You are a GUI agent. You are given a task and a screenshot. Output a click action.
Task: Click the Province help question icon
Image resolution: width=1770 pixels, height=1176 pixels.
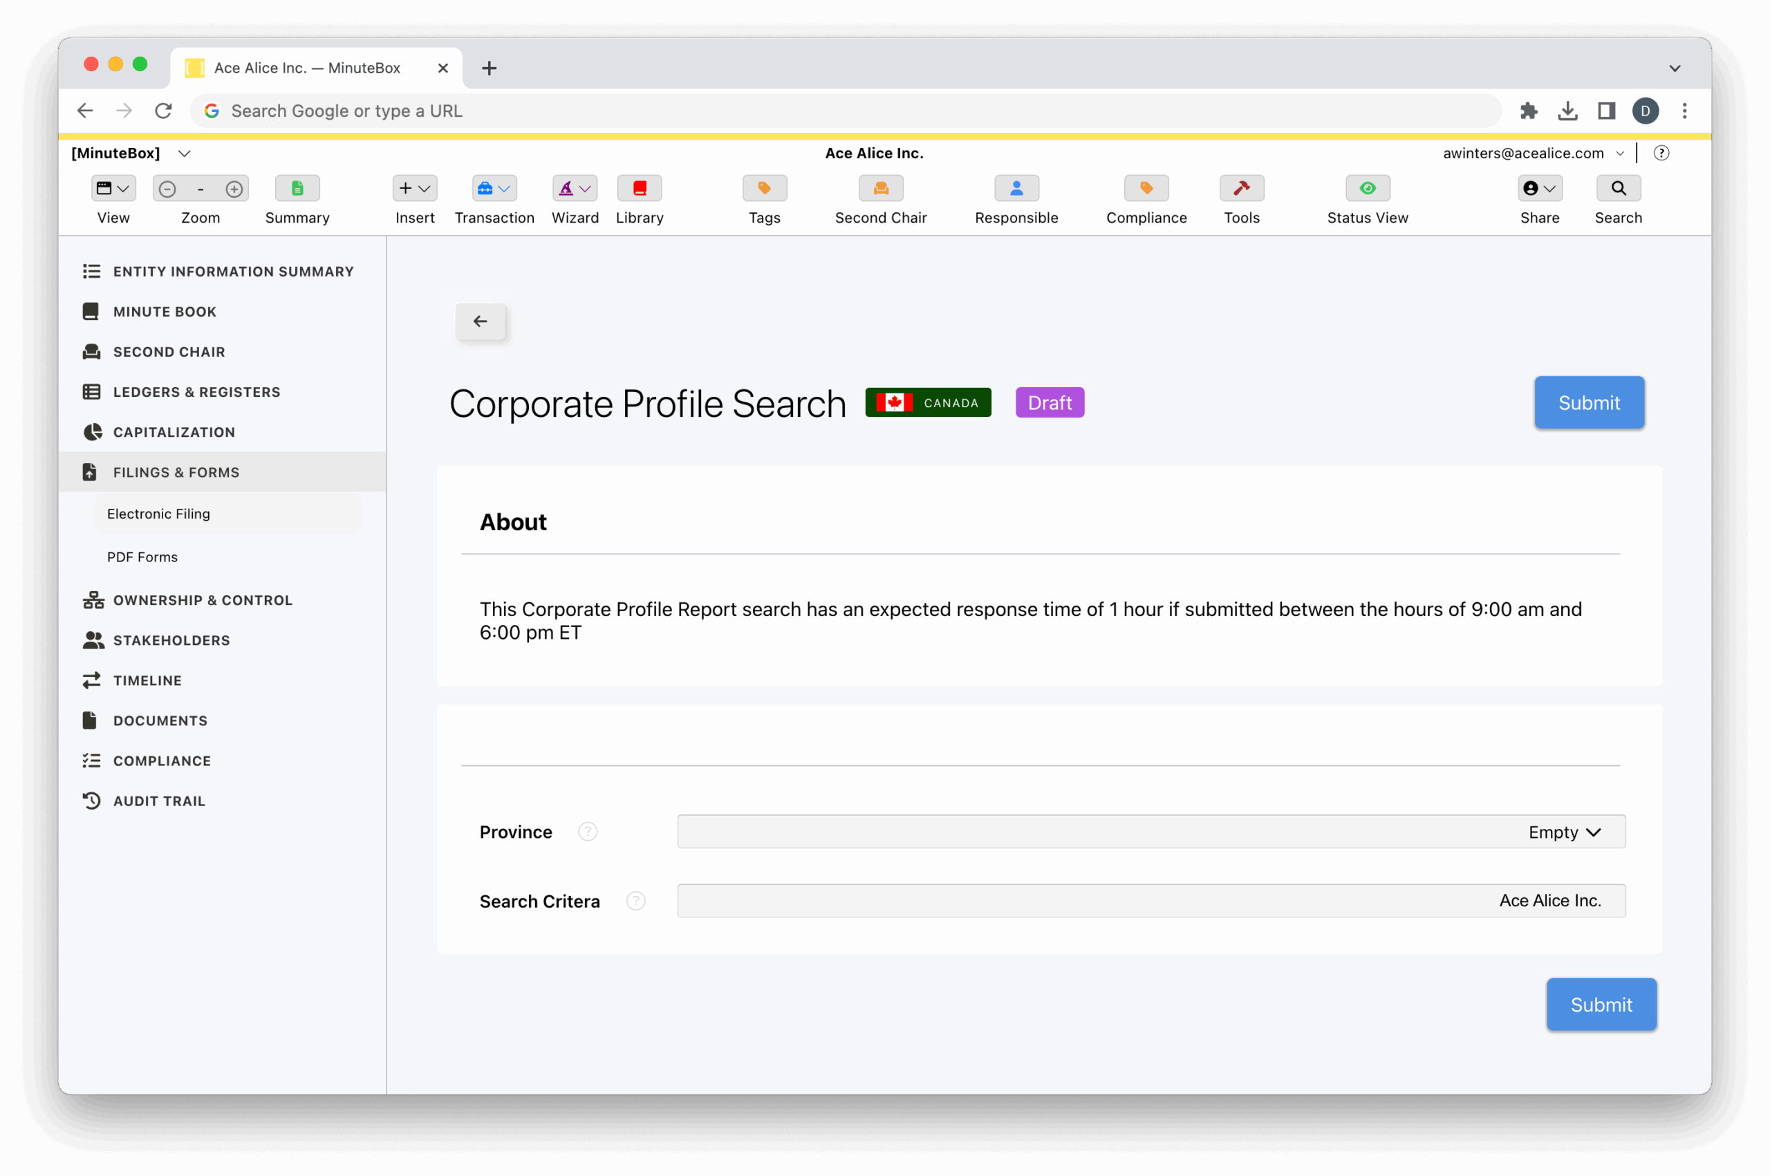point(587,832)
